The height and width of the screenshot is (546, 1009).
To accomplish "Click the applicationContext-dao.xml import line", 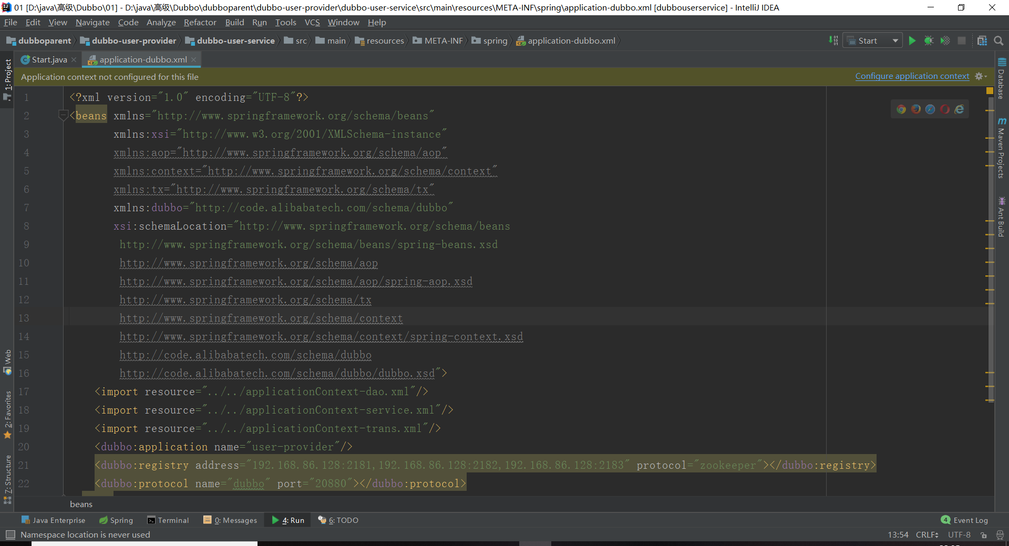I will click(262, 392).
